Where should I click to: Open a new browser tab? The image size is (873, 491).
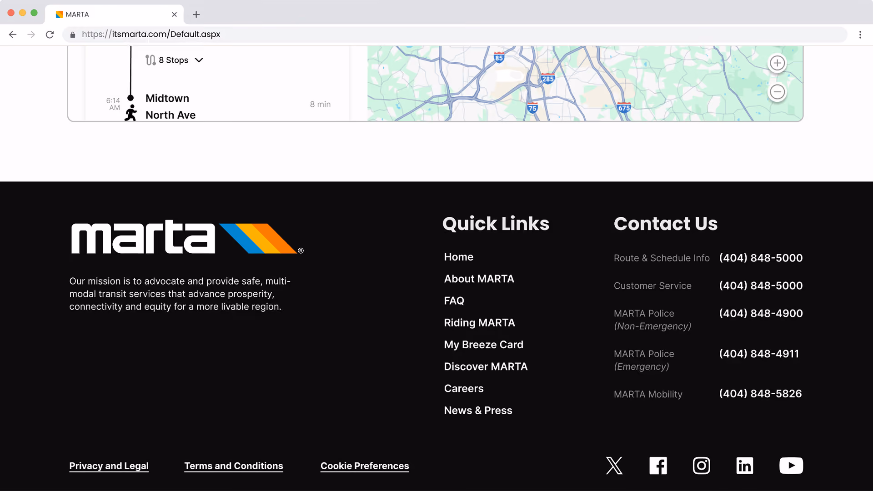(x=196, y=15)
